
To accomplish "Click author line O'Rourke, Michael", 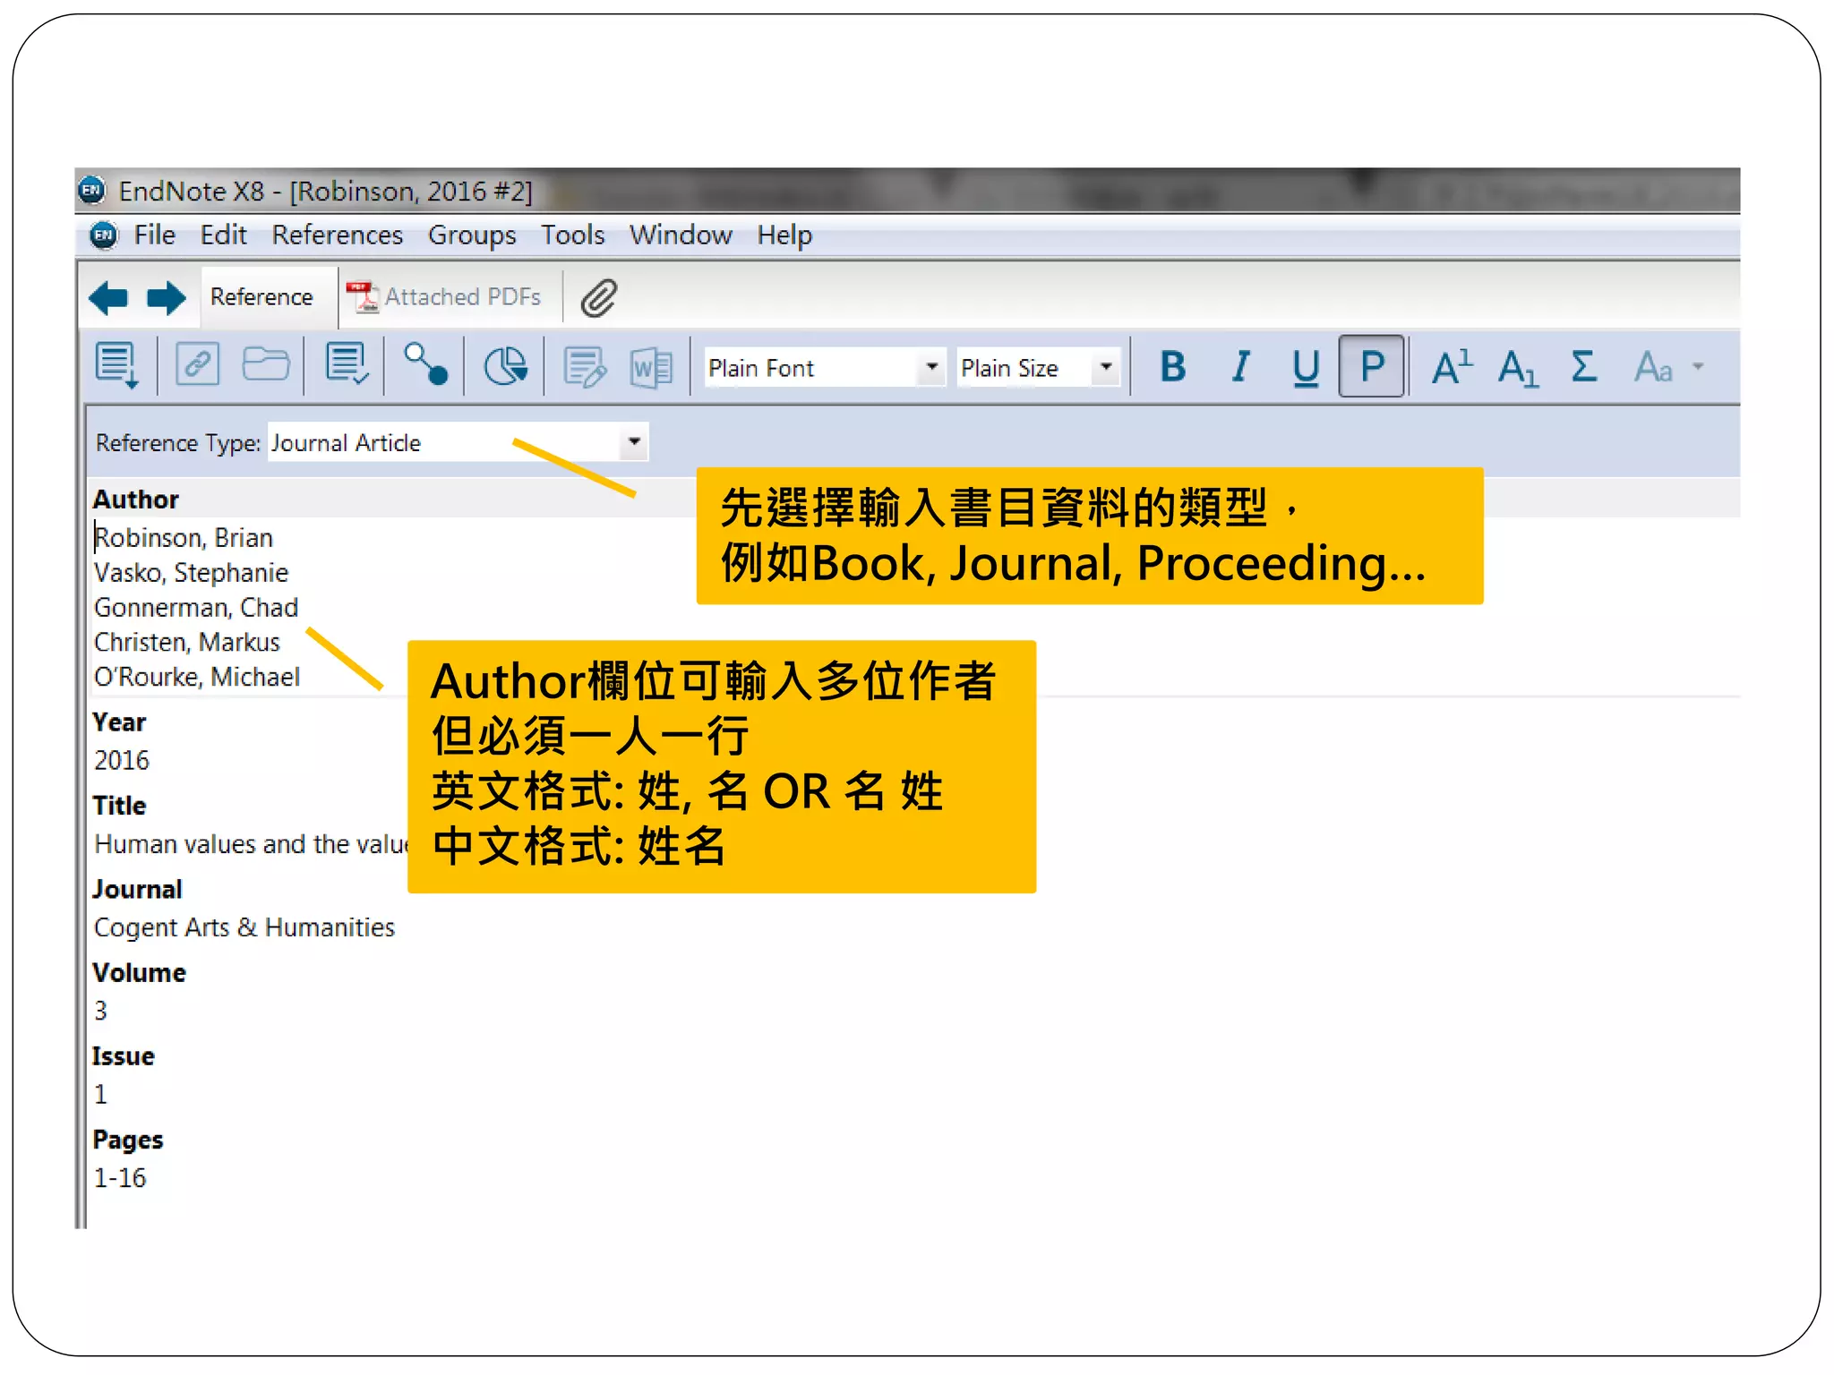I will coord(197,677).
